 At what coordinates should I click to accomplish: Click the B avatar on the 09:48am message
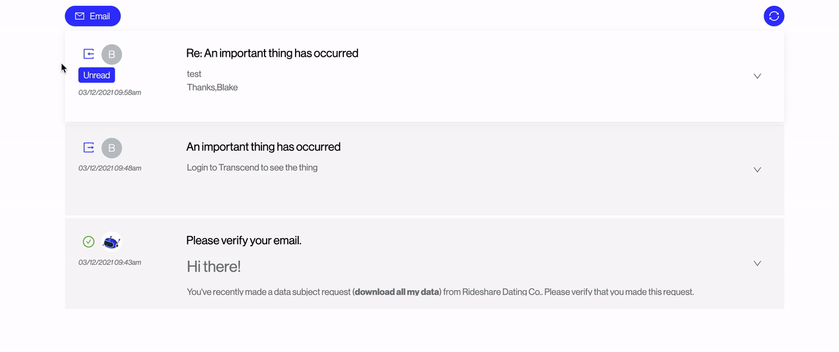112,148
